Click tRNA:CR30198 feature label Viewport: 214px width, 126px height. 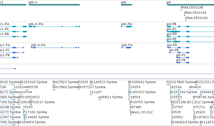tap(192, 7)
